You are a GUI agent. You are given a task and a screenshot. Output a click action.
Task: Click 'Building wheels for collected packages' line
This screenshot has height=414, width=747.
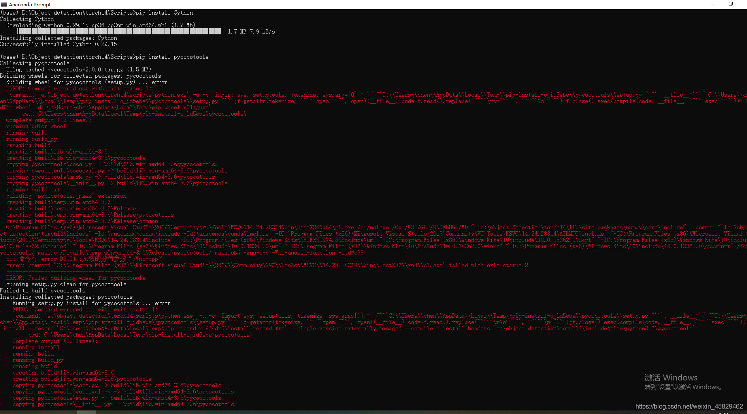pyautogui.click(x=81, y=76)
